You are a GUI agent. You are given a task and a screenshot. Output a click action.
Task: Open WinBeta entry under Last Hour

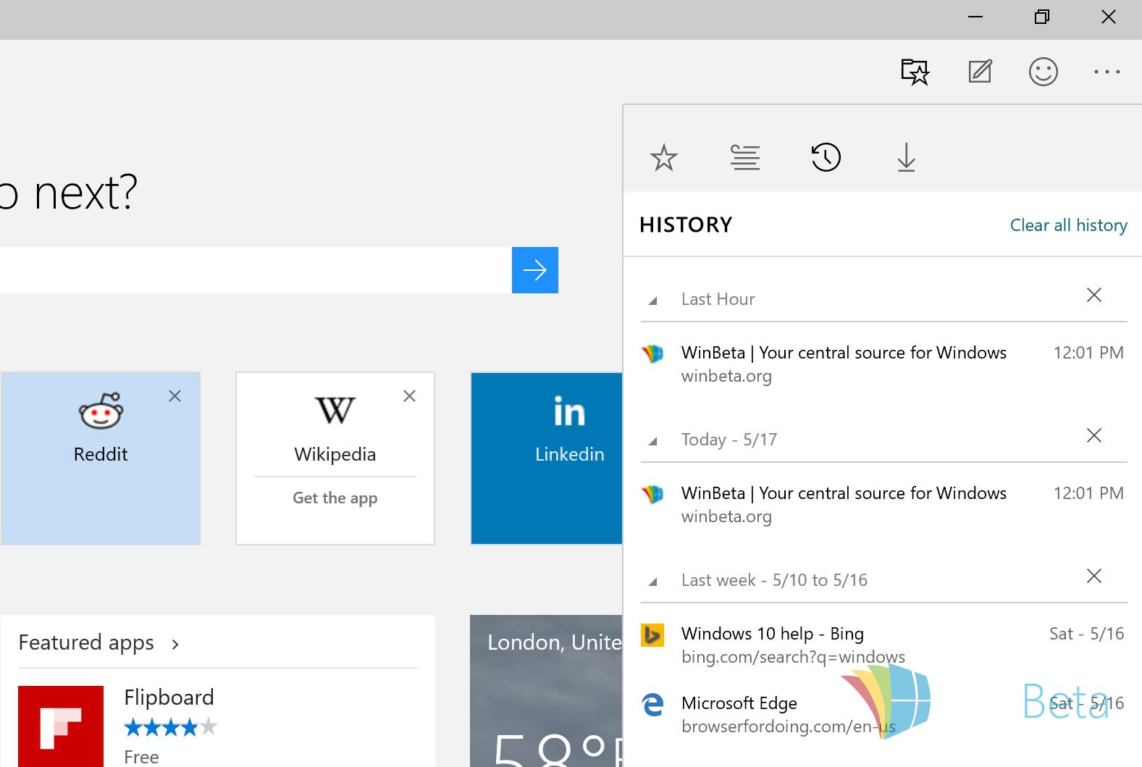coord(883,364)
